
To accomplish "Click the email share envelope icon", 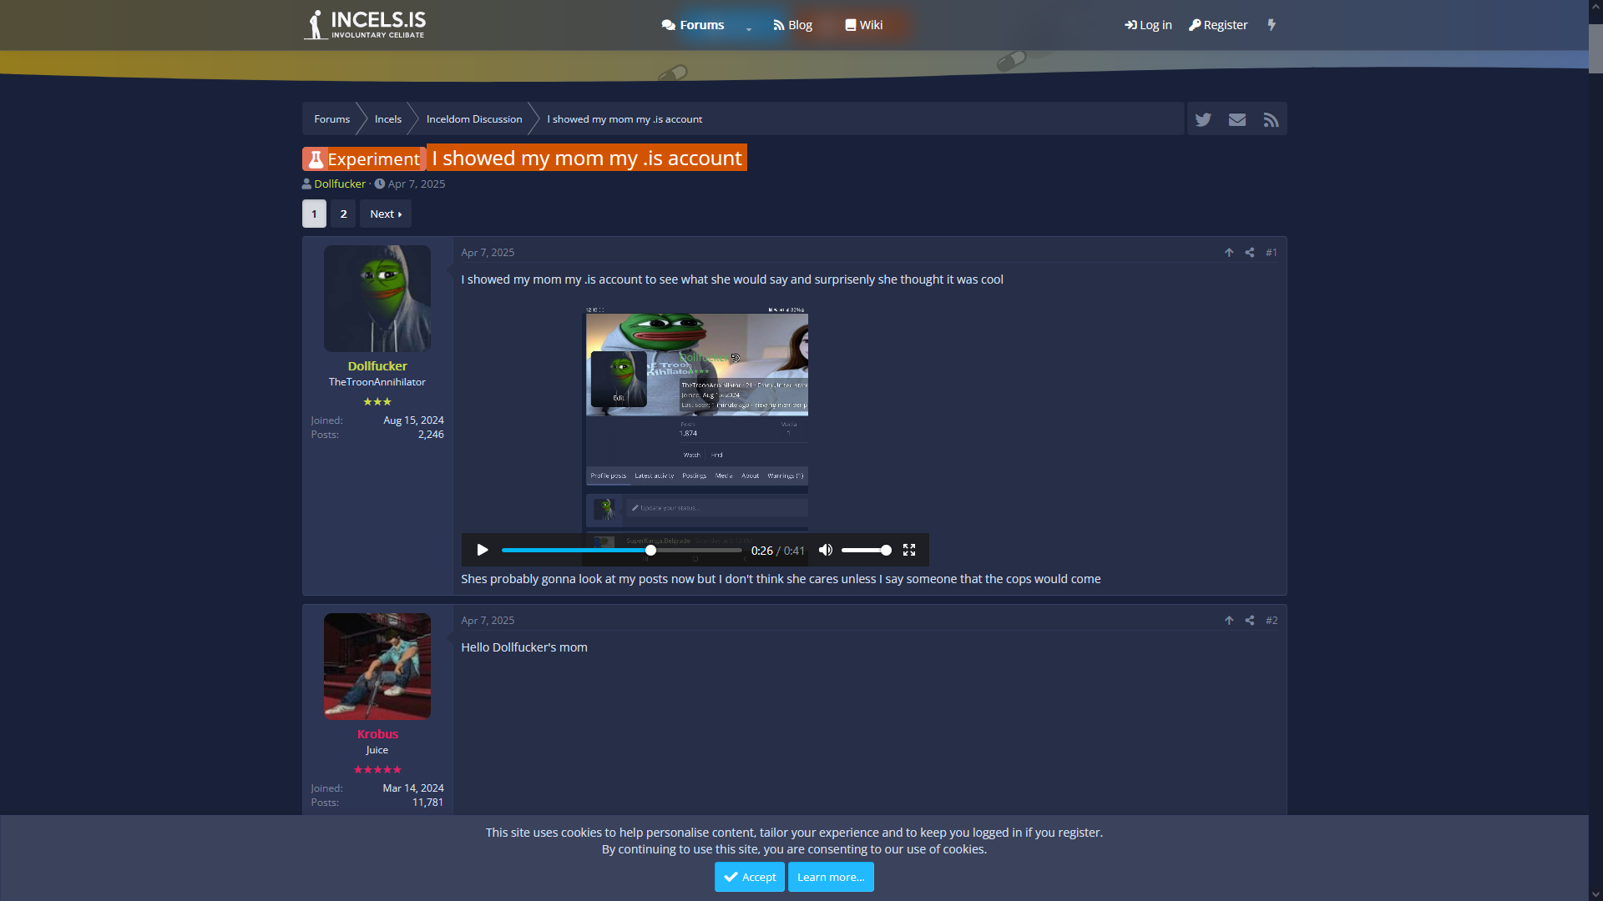I will point(1237,119).
